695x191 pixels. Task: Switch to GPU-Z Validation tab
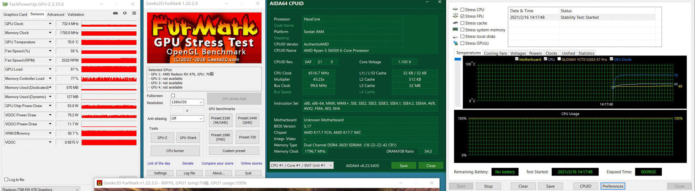pyautogui.click(x=76, y=14)
